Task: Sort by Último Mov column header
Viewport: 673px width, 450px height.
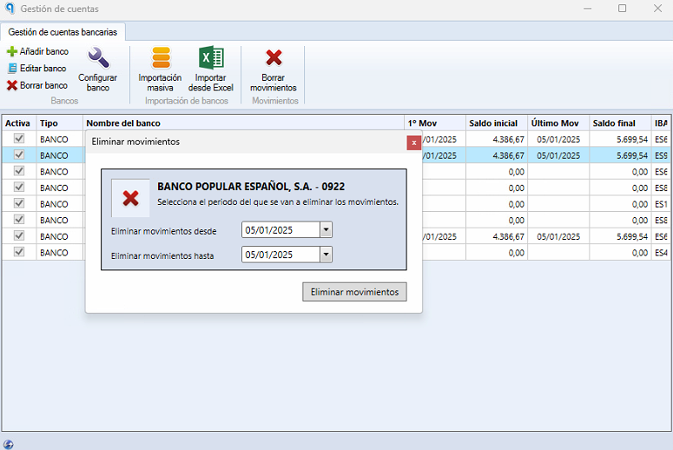Action: pyautogui.click(x=558, y=123)
